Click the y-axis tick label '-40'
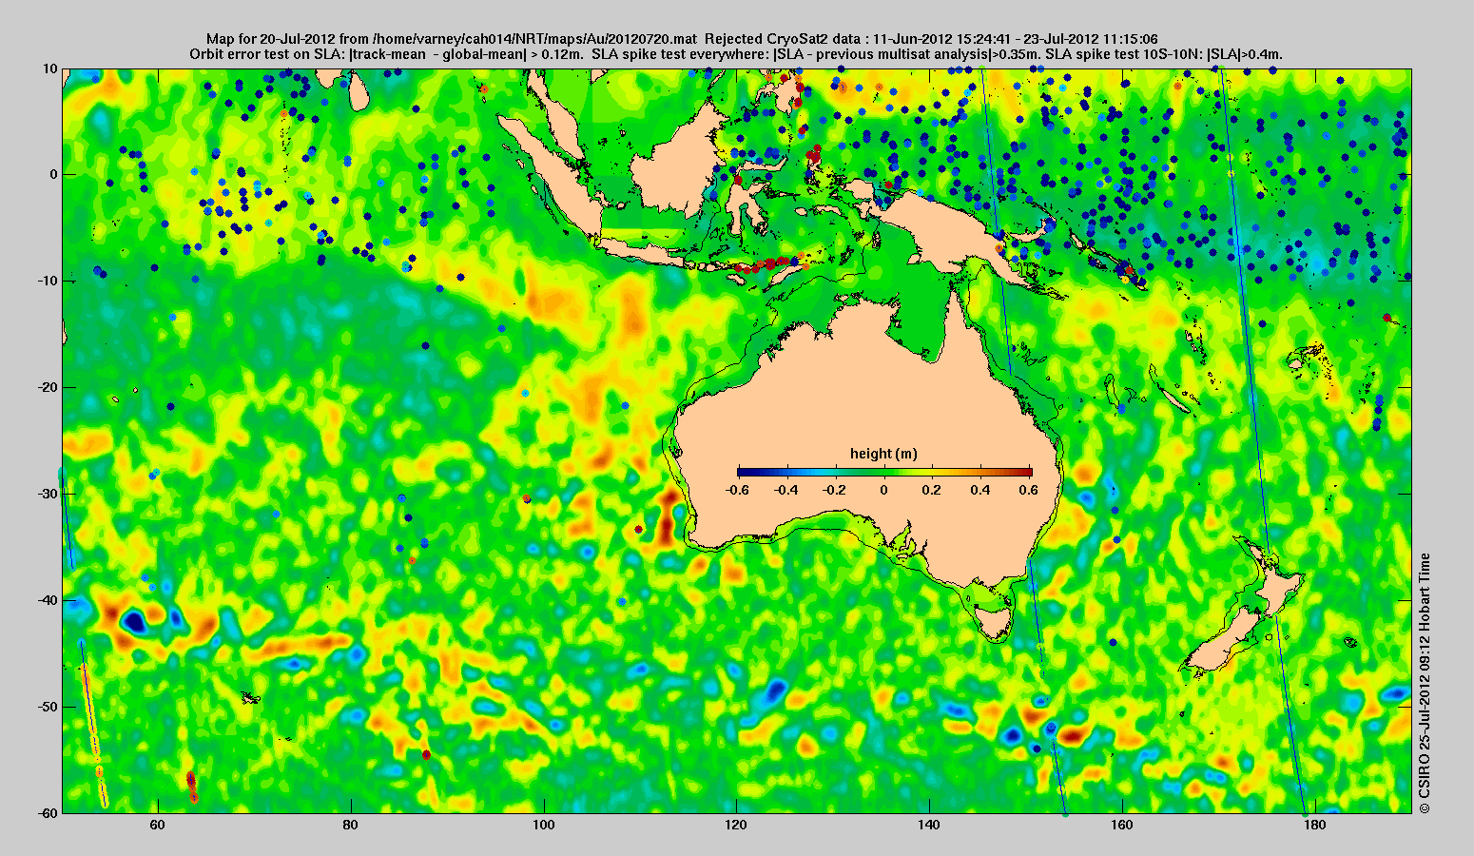This screenshot has width=1474, height=856. click(47, 600)
